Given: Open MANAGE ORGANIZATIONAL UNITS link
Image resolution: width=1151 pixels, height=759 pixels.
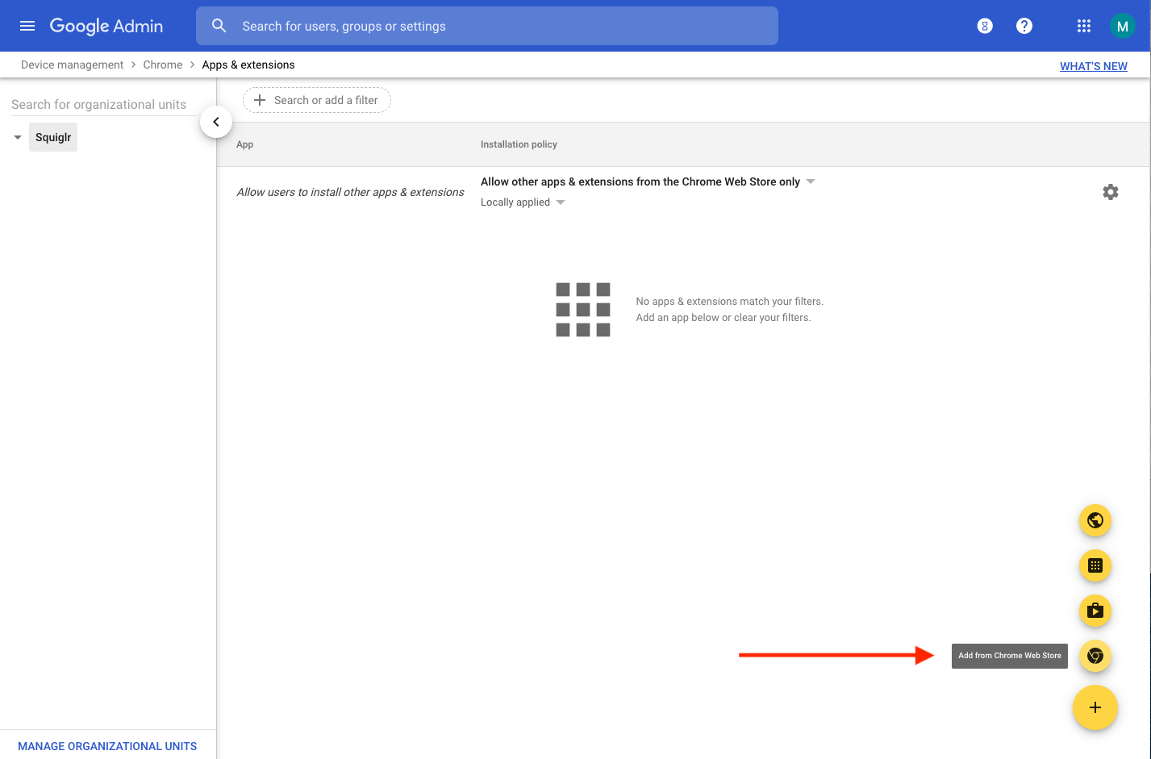Looking at the screenshot, I should click(x=107, y=746).
